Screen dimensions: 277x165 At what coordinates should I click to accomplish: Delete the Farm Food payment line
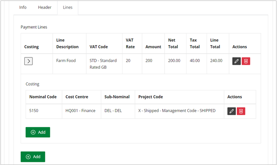point(246,61)
